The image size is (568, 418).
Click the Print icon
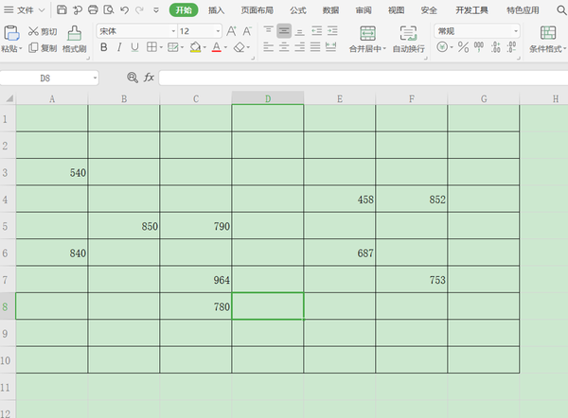pos(93,9)
